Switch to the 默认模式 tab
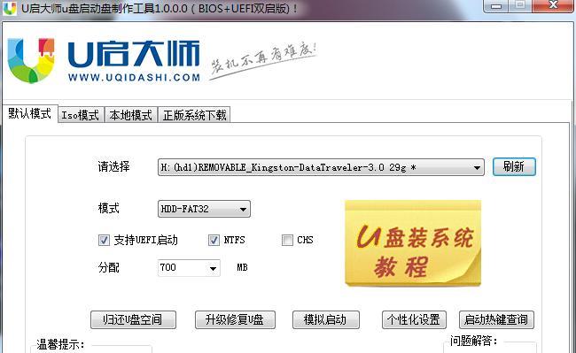The height and width of the screenshot is (353, 576). pos(30,113)
